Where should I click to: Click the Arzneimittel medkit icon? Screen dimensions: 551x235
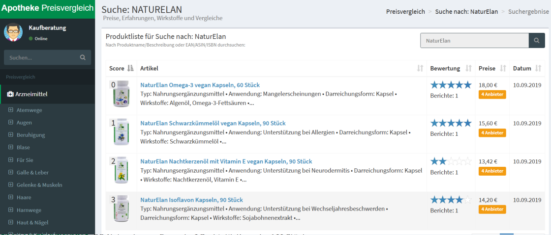pyautogui.click(x=10, y=94)
